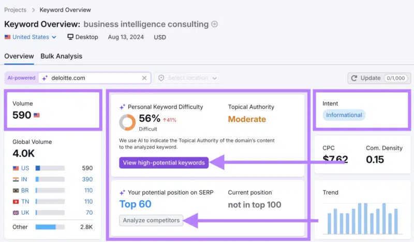Click the Desktop monitor icon
414x242 pixels.
(70, 37)
